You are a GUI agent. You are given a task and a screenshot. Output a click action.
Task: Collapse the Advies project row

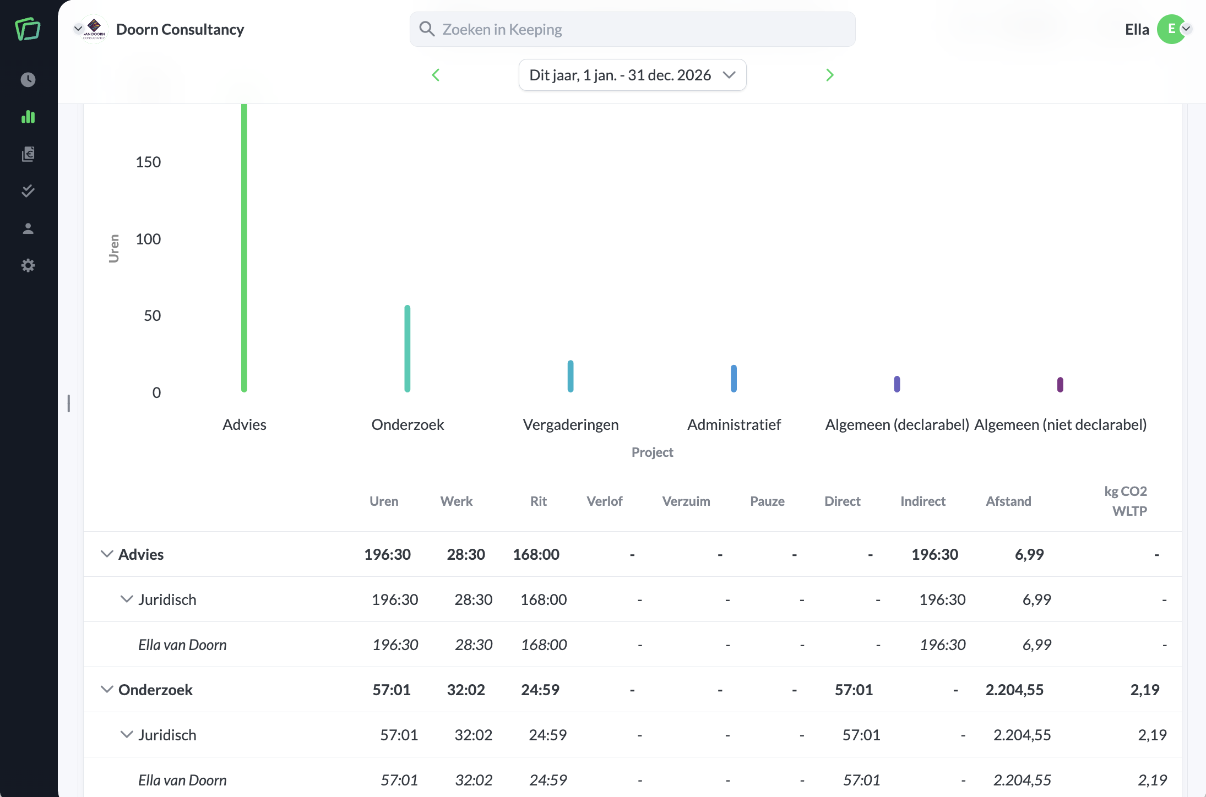[x=107, y=554]
